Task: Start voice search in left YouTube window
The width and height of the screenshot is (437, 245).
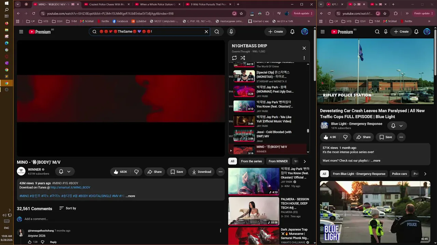Action: [x=231, y=32]
